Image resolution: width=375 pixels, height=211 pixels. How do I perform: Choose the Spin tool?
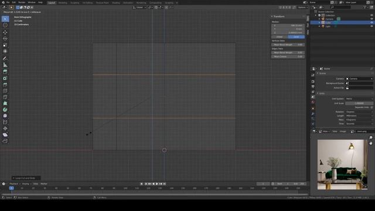[5, 110]
